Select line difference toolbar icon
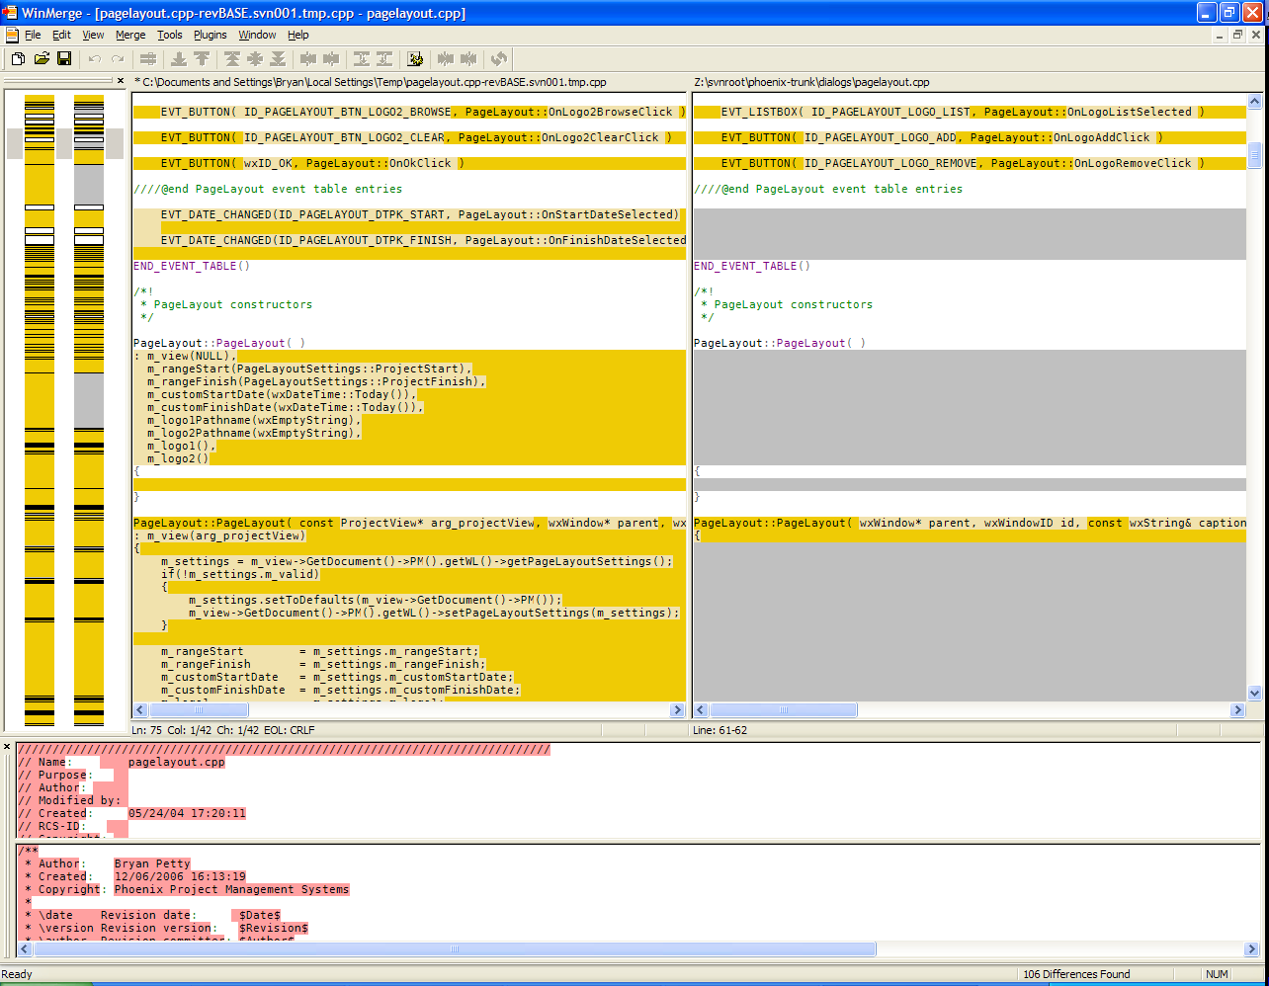Screen dimensions: 1269x986 [x=148, y=59]
